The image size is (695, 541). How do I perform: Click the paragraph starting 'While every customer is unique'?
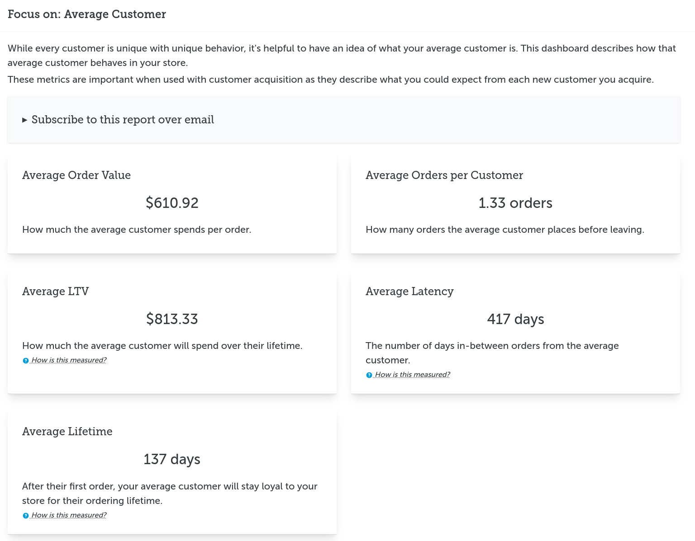342,56
